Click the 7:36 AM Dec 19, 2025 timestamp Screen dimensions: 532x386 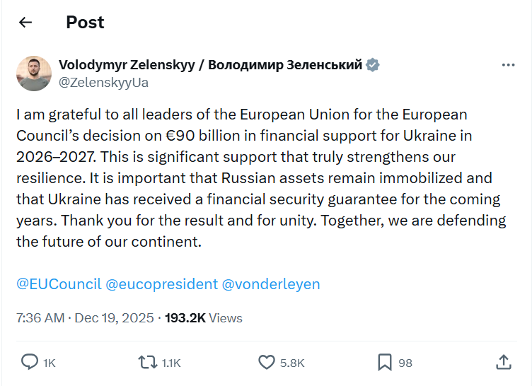[x=85, y=318]
